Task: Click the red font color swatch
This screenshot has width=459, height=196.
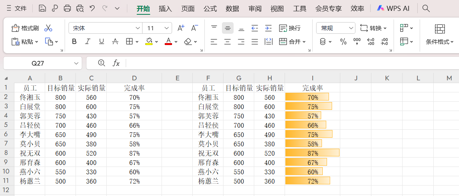Action: click(x=168, y=42)
